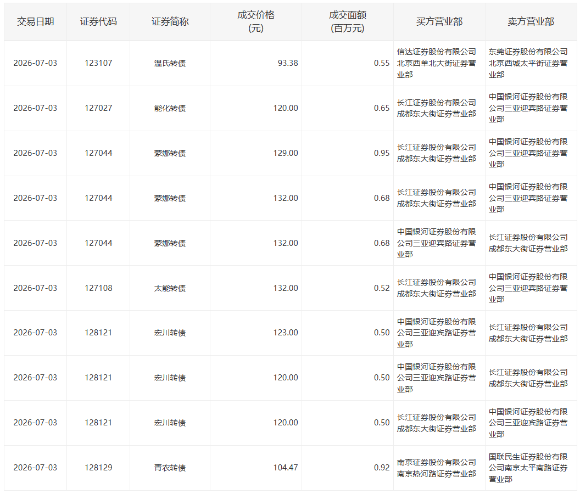Screen dimensions: 580x494
Task: Click the 宏川转债 cell in the 123.00 row
Action: [170, 333]
